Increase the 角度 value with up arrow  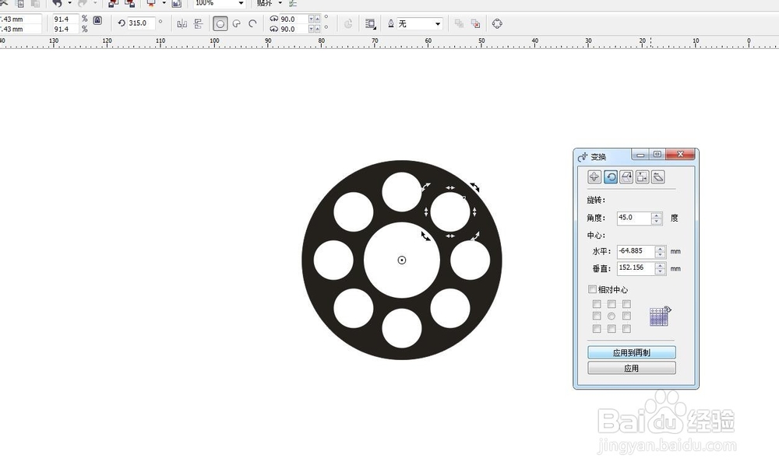click(657, 215)
